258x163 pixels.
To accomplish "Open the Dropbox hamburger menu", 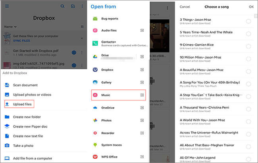I will (x=7, y=6).
